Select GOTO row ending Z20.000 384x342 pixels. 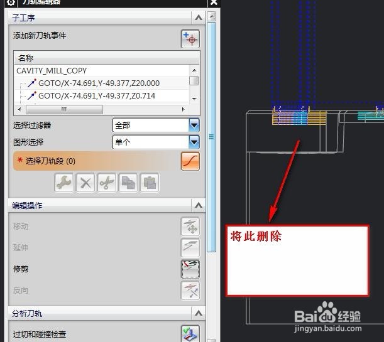tap(101, 83)
